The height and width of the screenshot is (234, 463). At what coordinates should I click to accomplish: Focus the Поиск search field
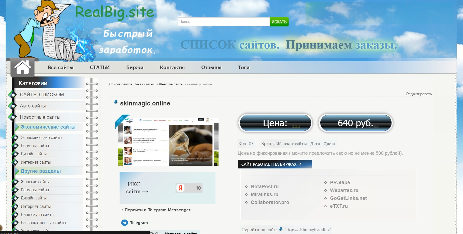[224, 22]
